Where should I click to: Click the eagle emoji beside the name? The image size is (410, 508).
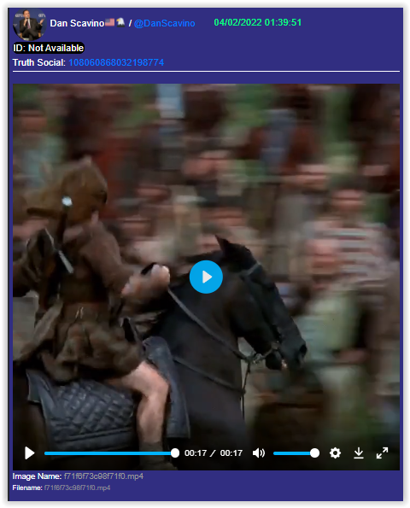(120, 22)
